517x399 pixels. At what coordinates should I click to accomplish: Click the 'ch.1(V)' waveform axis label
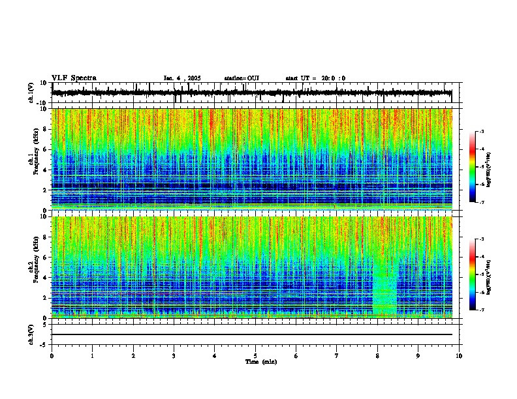click(x=31, y=93)
